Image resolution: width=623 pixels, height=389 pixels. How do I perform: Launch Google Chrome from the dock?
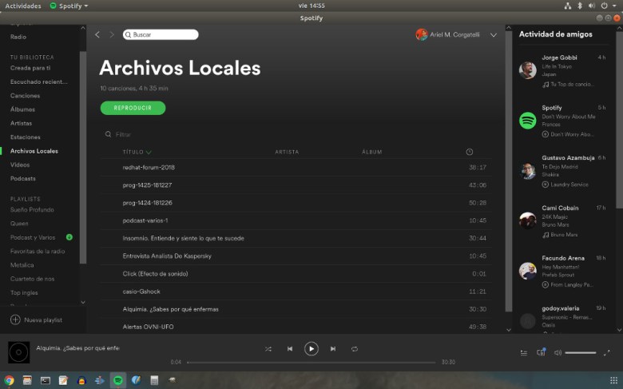(x=9, y=380)
